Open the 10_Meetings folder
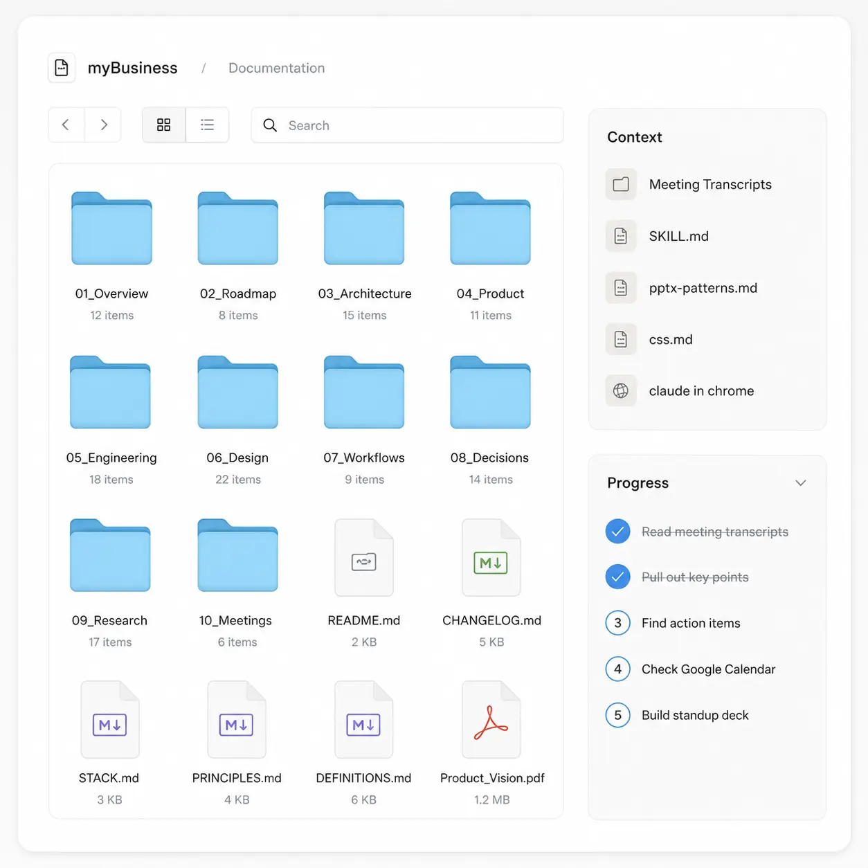Image resolution: width=868 pixels, height=868 pixels. pyautogui.click(x=238, y=555)
